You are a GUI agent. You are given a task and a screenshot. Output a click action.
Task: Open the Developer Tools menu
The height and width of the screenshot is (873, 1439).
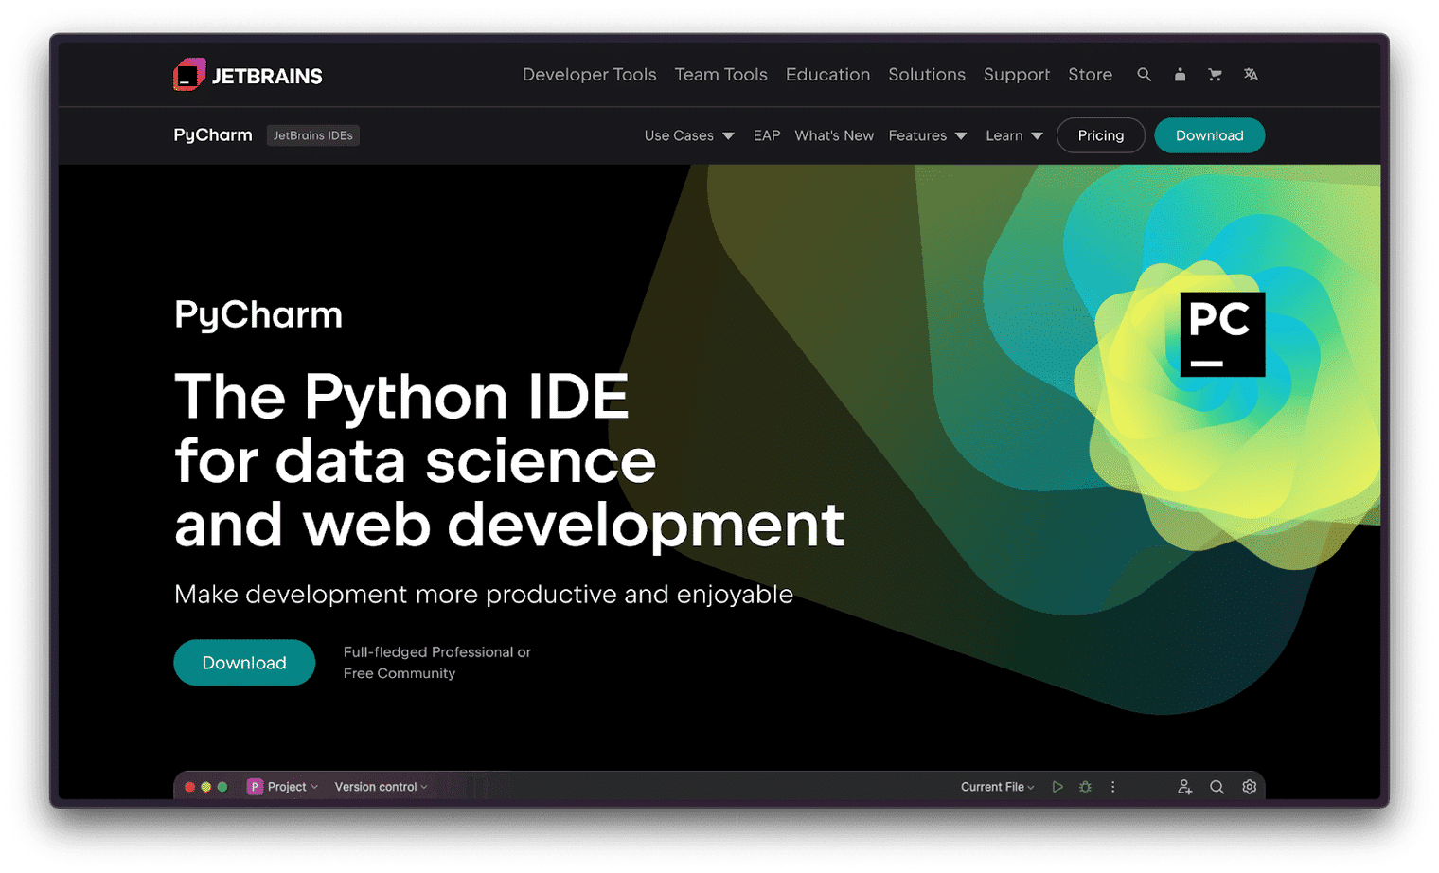pyautogui.click(x=589, y=74)
